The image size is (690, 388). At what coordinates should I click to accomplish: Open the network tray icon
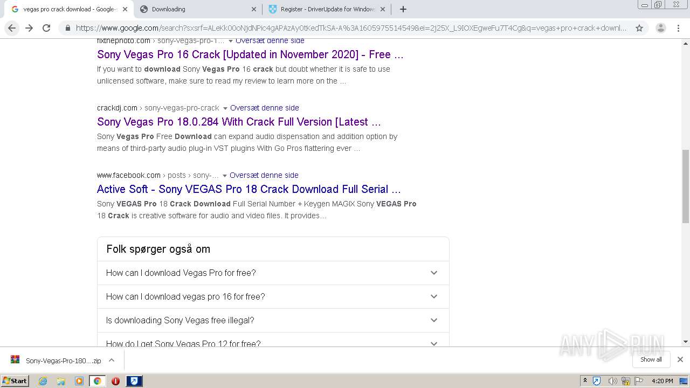tap(626, 381)
